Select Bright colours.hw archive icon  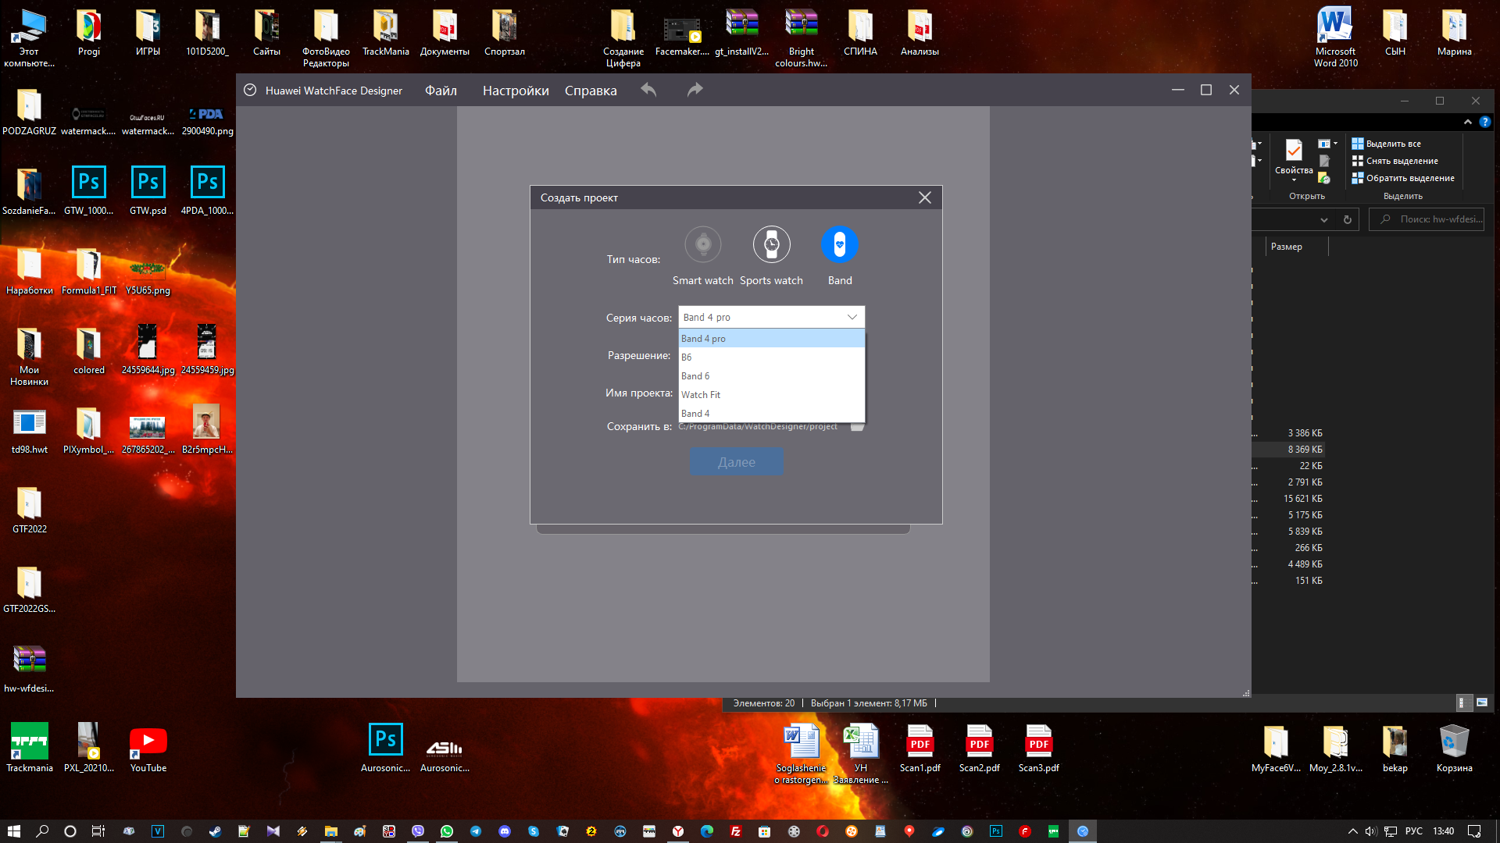tap(802, 37)
